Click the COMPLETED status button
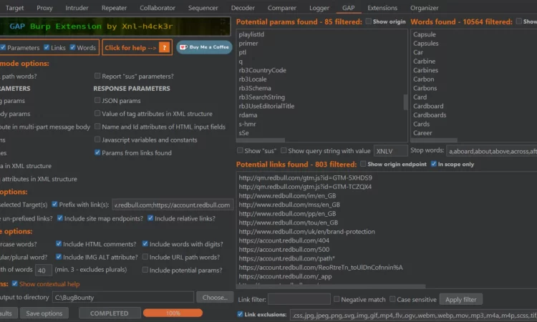Screen dimensions: 537x322 110,313
